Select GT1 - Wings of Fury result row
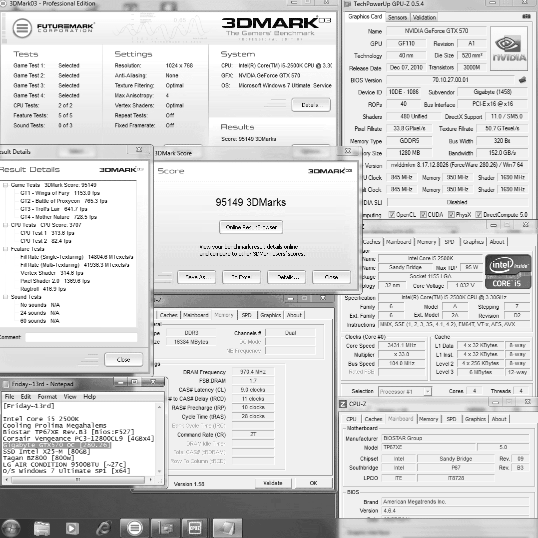 pos(60,193)
